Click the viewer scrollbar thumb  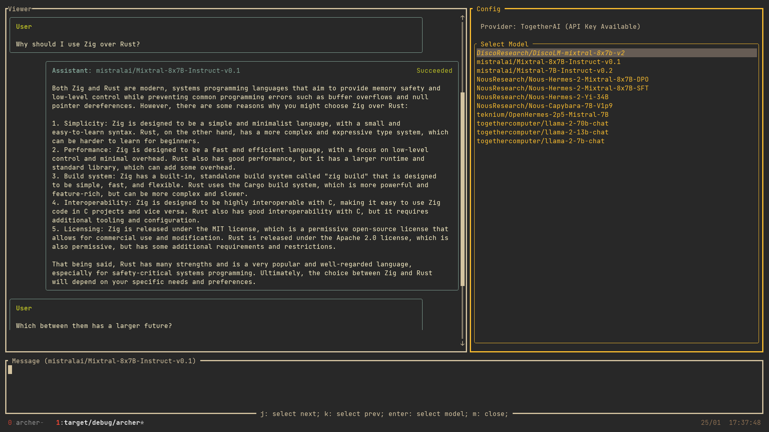pos(462,189)
